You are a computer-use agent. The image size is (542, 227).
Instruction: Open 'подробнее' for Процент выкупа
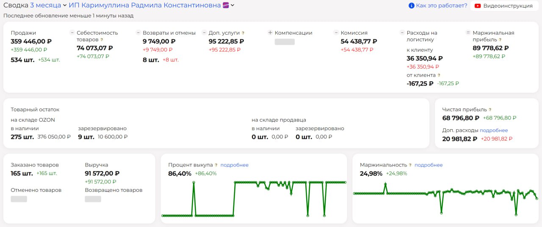click(x=235, y=165)
